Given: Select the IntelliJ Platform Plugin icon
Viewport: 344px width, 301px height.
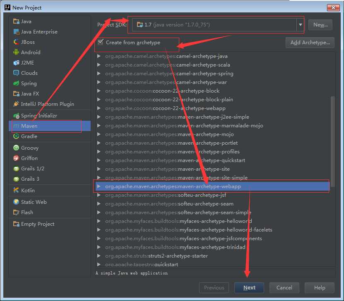Looking at the screenshot, I should [16, 104].
